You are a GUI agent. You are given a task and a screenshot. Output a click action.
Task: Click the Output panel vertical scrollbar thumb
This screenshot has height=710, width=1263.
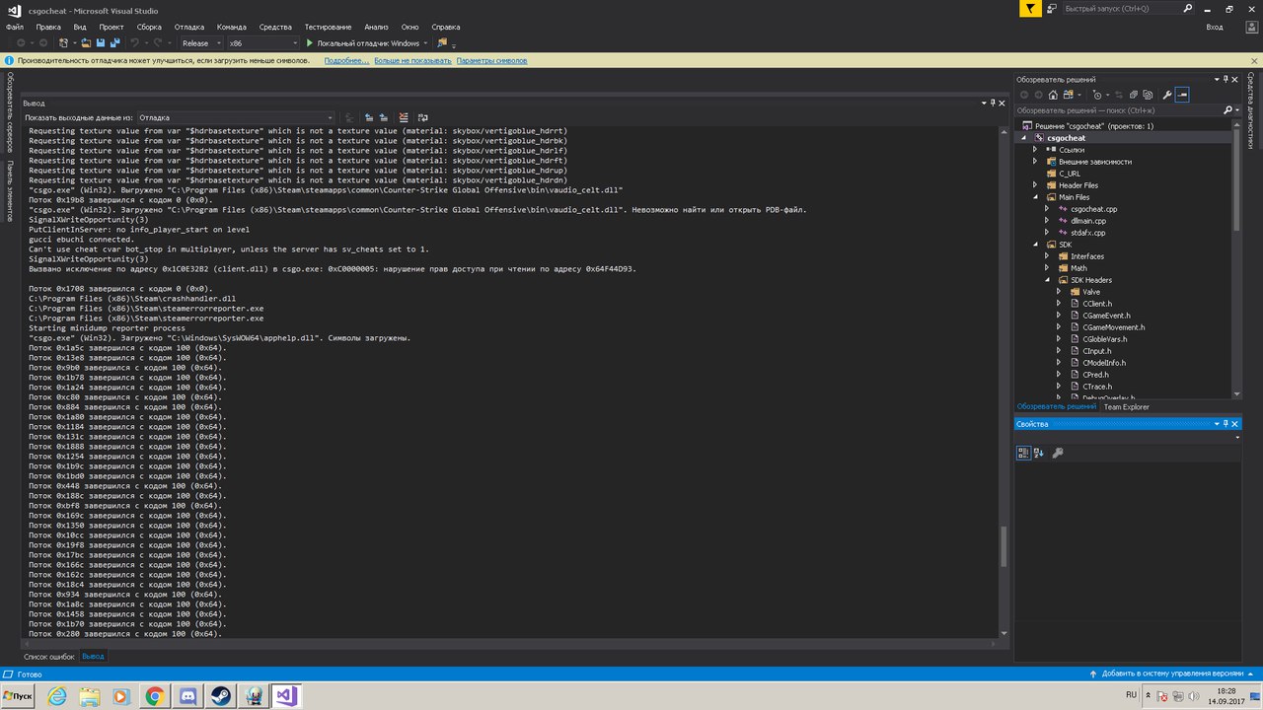pyautogui.click(x=1004, y=545)
